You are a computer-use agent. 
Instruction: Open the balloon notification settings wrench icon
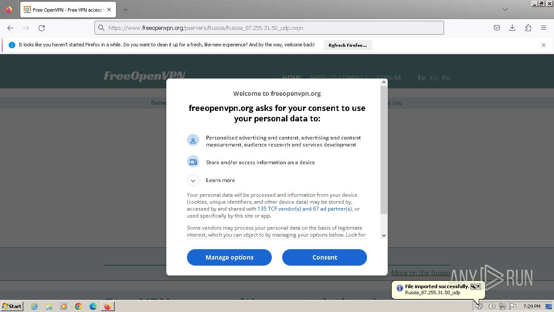(x=473, y=286)
